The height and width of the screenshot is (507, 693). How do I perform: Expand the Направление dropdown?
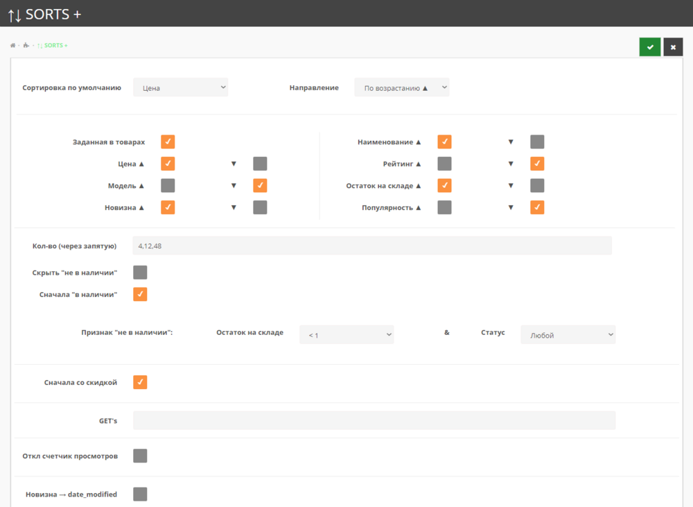(x=402, y=87)
